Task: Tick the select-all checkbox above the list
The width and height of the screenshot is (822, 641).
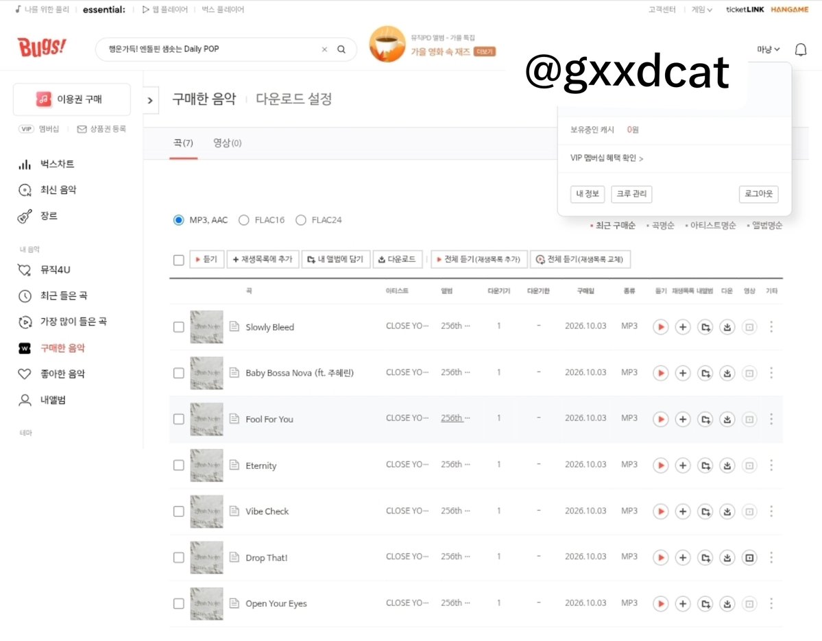Action: (x=179, y=260)
